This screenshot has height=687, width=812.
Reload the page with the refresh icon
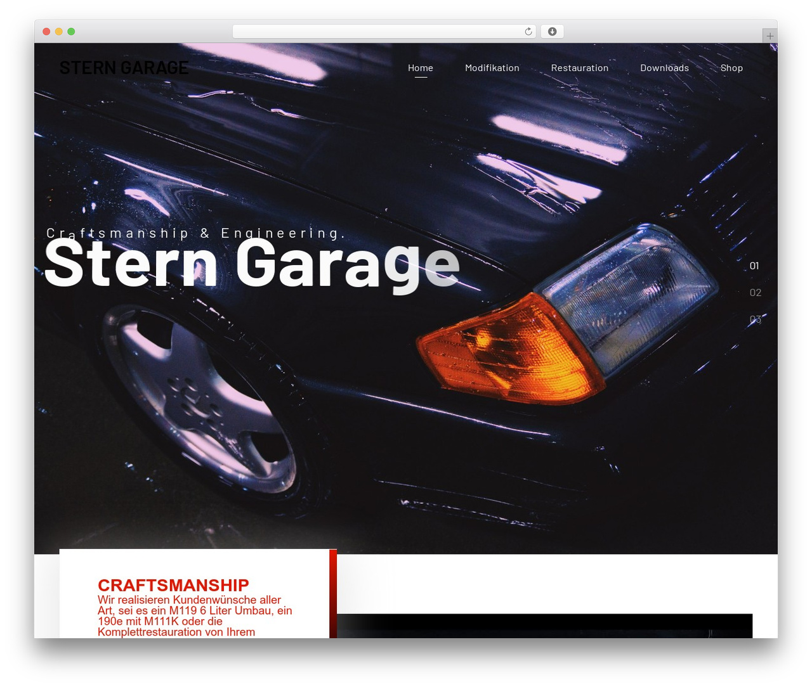point(528,32)
